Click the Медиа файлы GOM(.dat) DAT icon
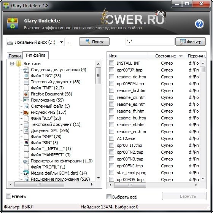 tap(26, 173)
